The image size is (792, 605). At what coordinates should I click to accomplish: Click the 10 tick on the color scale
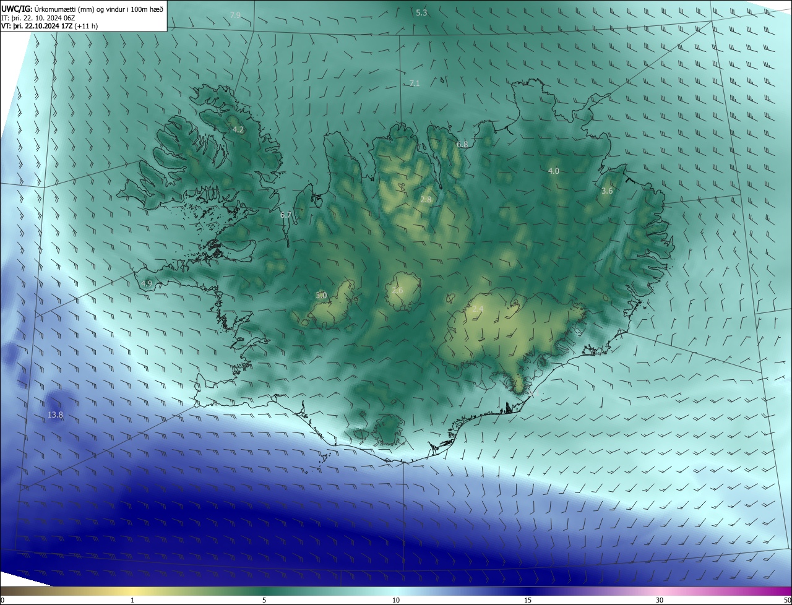[396, 600]
